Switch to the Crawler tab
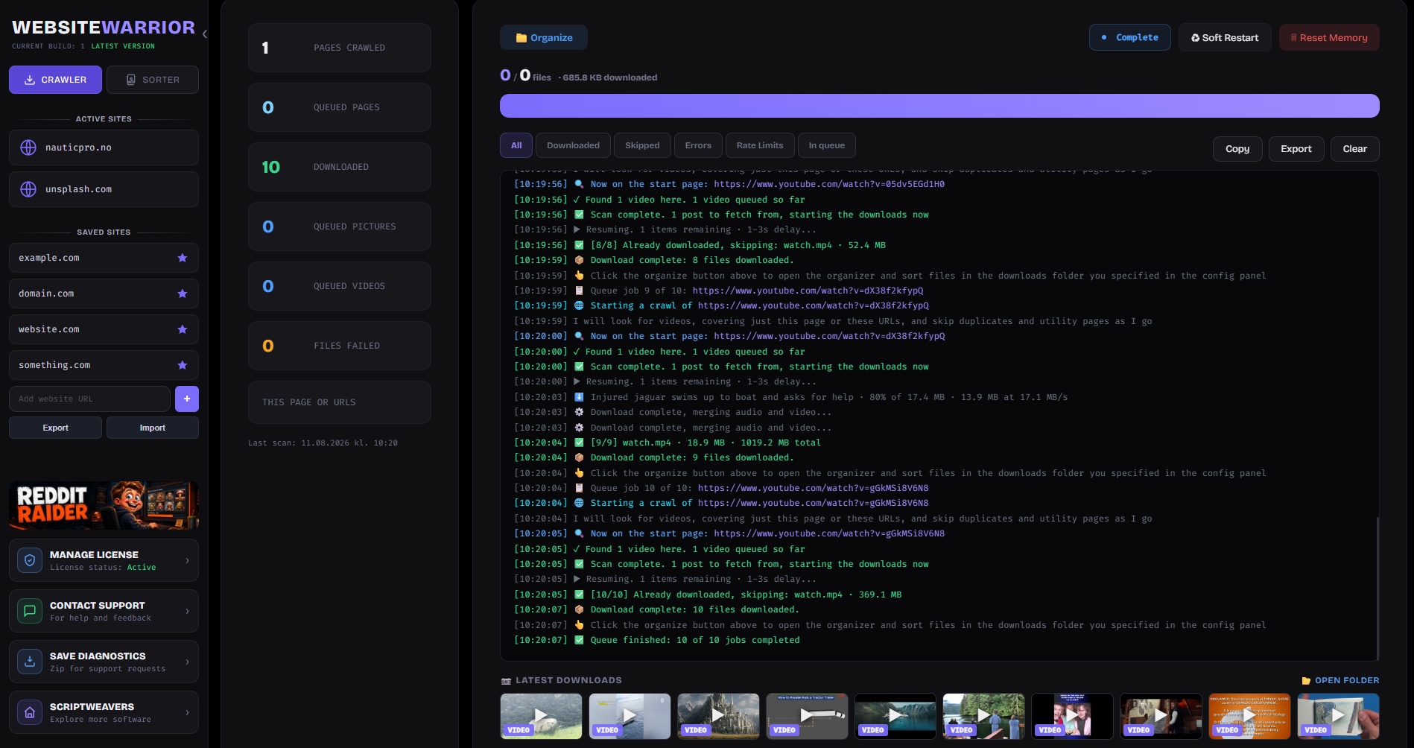1414x748 pixels. 55,80
